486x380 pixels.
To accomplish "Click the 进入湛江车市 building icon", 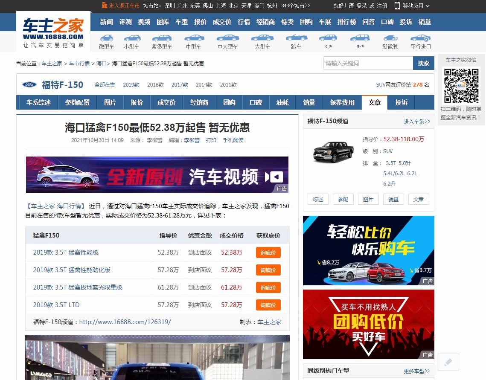I will 105,5.
